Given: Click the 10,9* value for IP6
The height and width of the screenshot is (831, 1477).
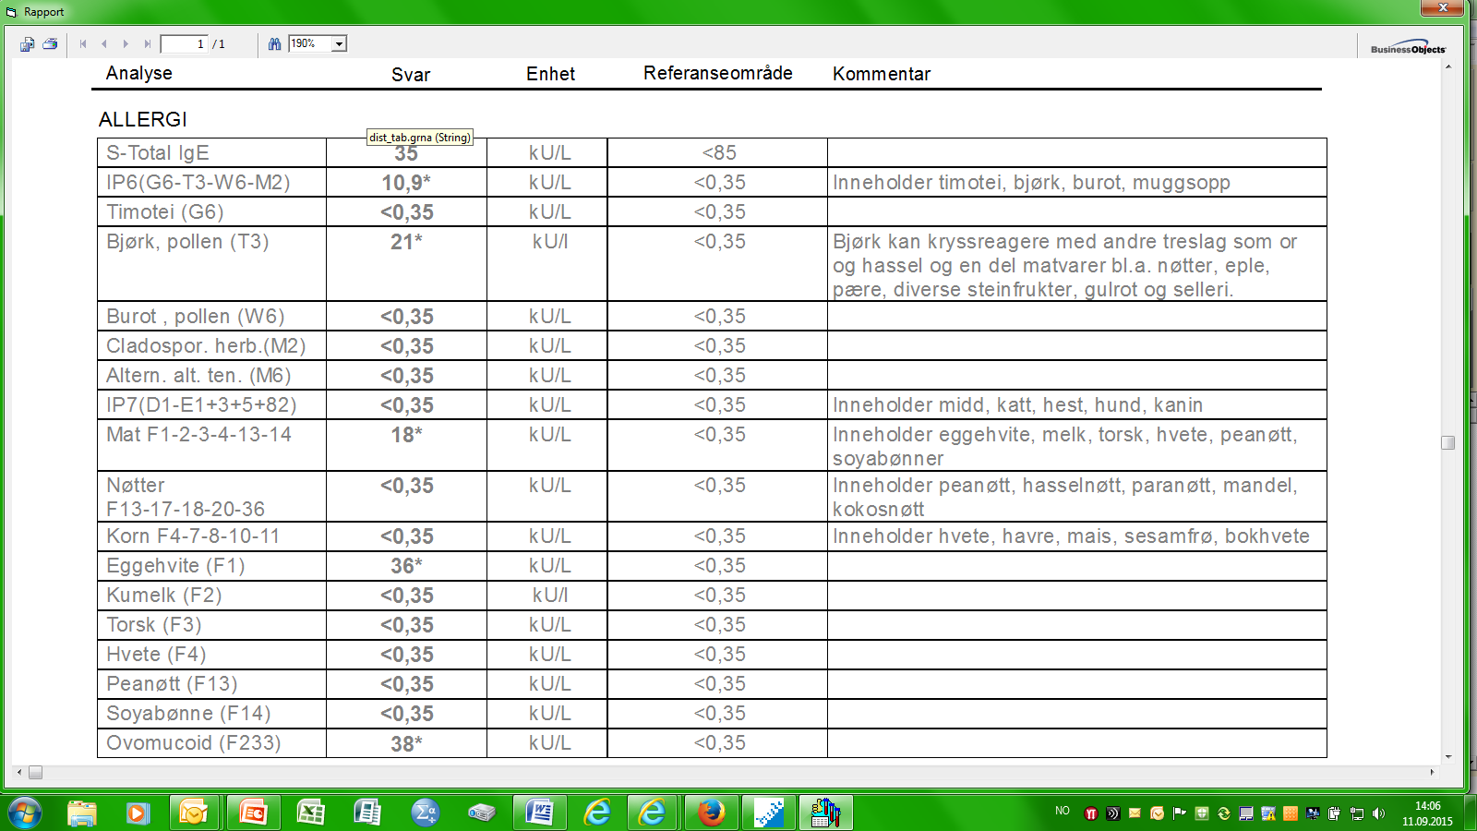Looking at the screenshot, I should [x=406, y=183].
